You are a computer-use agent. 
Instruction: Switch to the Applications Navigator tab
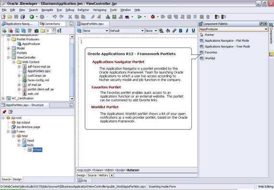19,24
